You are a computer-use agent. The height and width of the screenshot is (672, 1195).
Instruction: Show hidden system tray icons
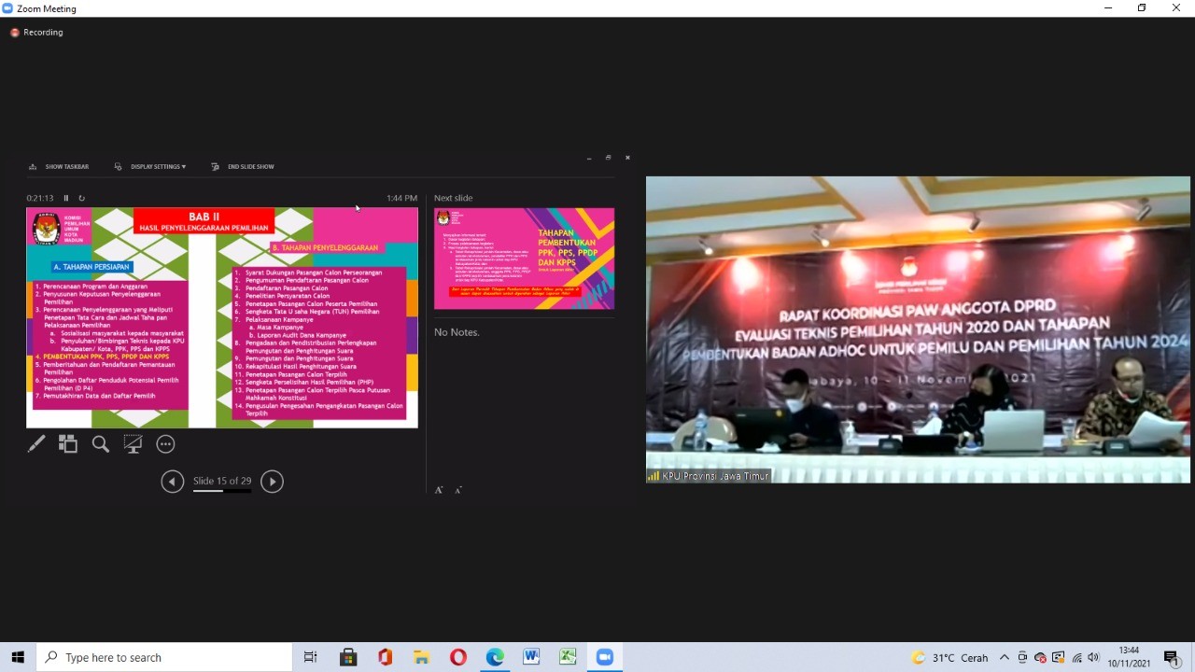click(1005, 658)
